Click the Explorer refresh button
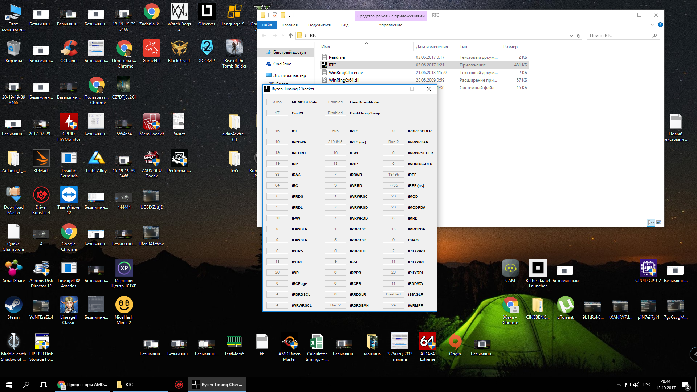 point(579,36)
